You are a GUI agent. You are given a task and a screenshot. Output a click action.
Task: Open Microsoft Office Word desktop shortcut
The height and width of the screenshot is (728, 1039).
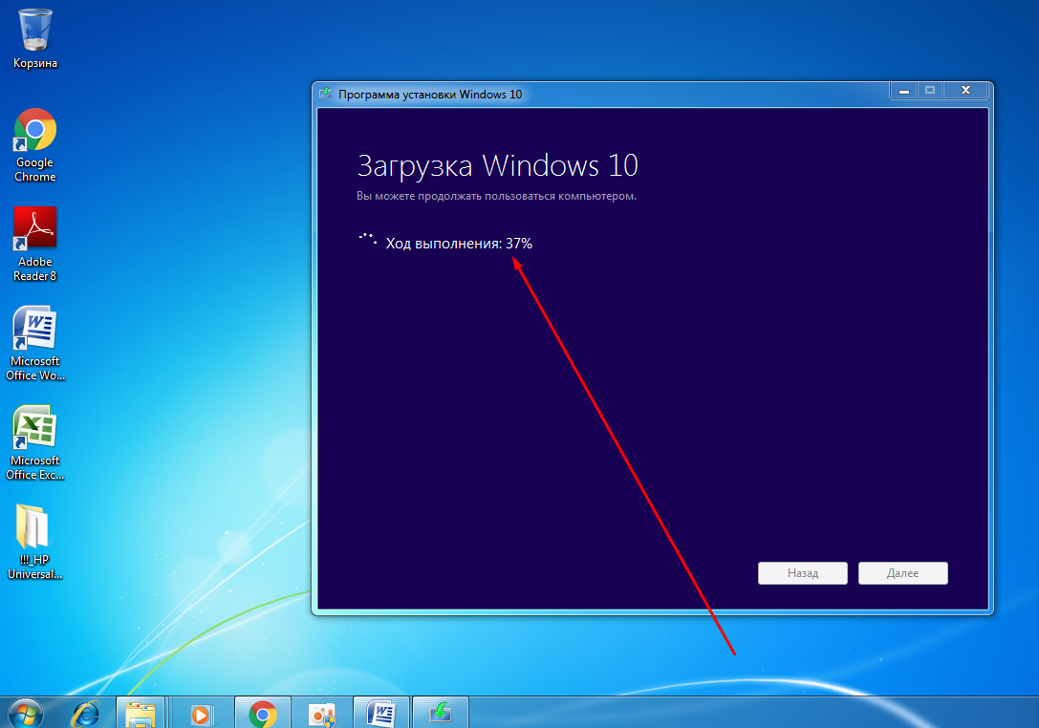pos(35,343)
